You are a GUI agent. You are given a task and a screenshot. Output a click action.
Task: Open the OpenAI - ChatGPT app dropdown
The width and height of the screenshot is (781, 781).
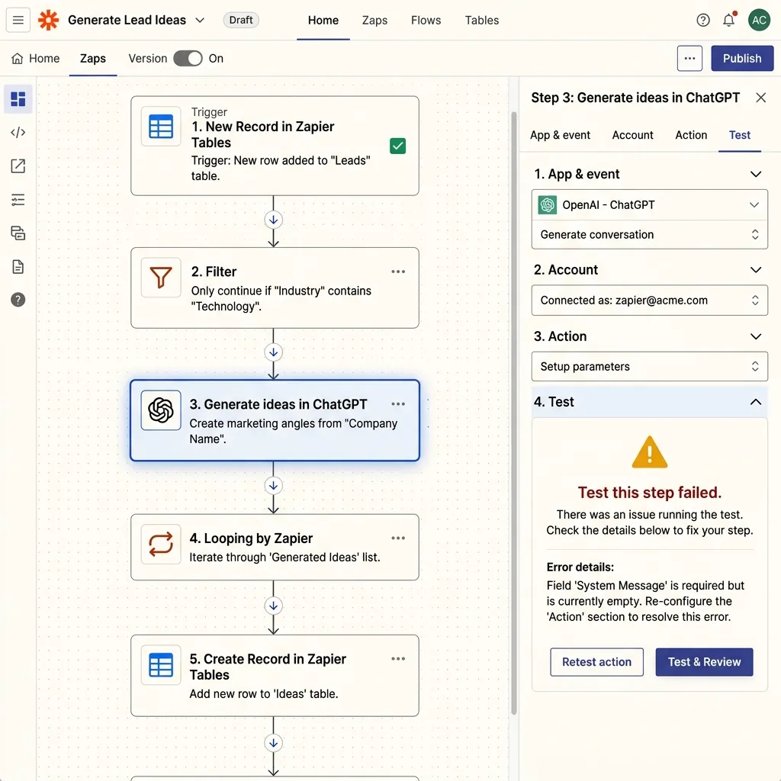coord(650,204)
